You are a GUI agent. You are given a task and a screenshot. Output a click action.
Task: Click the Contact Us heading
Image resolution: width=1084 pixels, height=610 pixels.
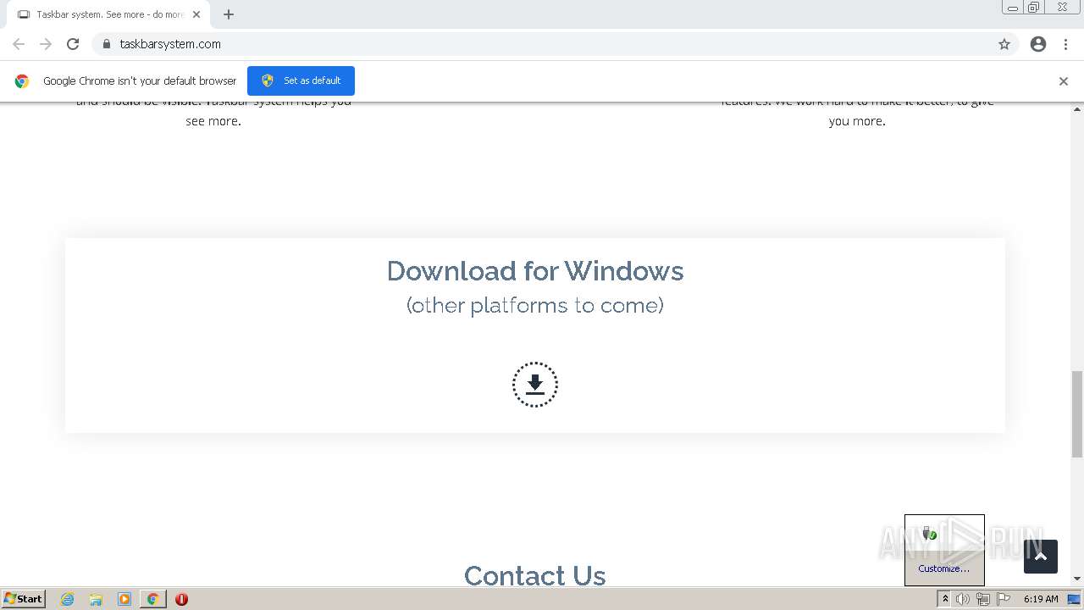pos(535,575)
